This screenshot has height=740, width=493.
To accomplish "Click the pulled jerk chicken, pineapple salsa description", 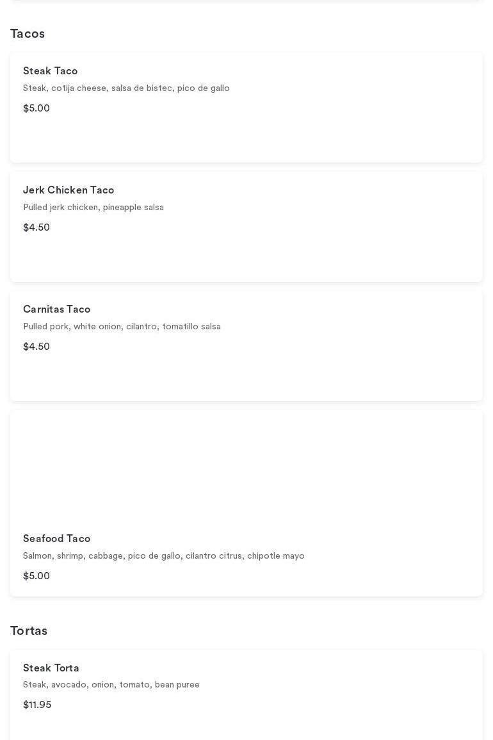I will tap(93, 208).
